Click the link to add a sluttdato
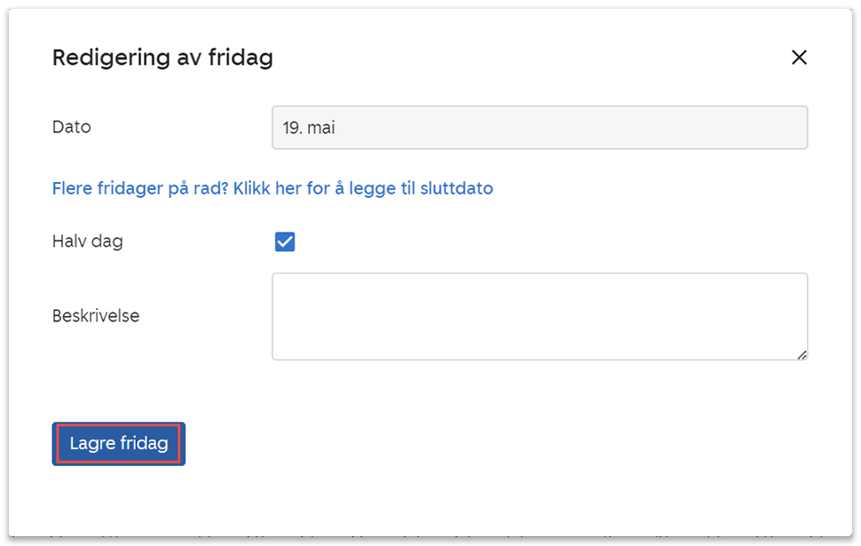861x546 pixels. pos(273,188)
